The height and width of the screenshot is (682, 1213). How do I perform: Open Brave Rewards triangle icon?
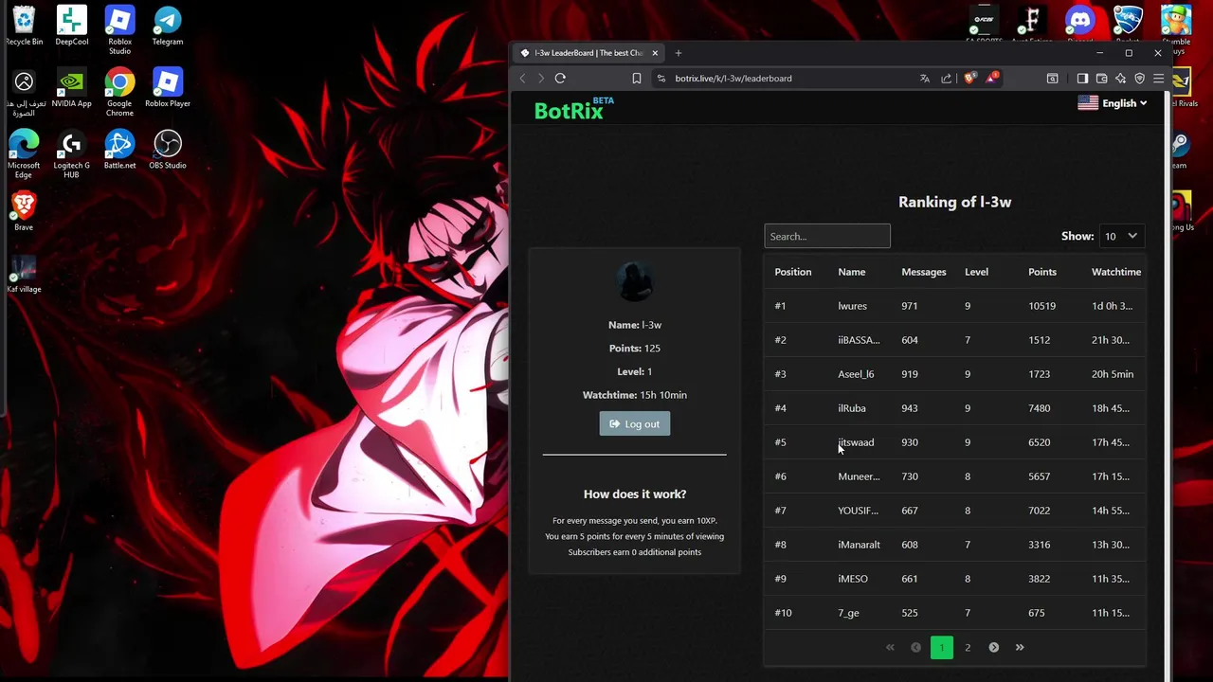(x=991, y=78)
